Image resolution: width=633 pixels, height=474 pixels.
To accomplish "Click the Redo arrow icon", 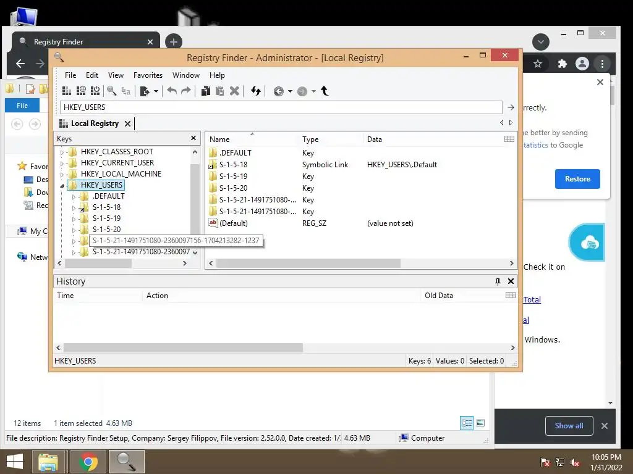I will coord(185,91).
